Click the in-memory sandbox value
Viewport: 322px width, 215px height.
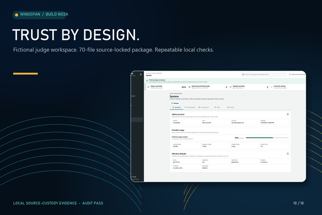click(264, 162)
